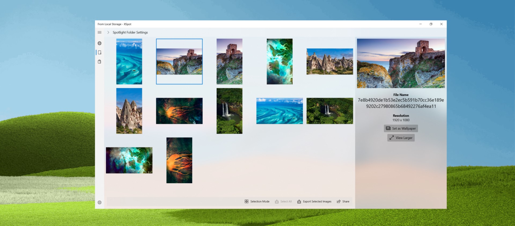Viewport: 515px width, 226px height.
Task: Open the saved images bag icon in sidebar
Action: tap(100, 62)
